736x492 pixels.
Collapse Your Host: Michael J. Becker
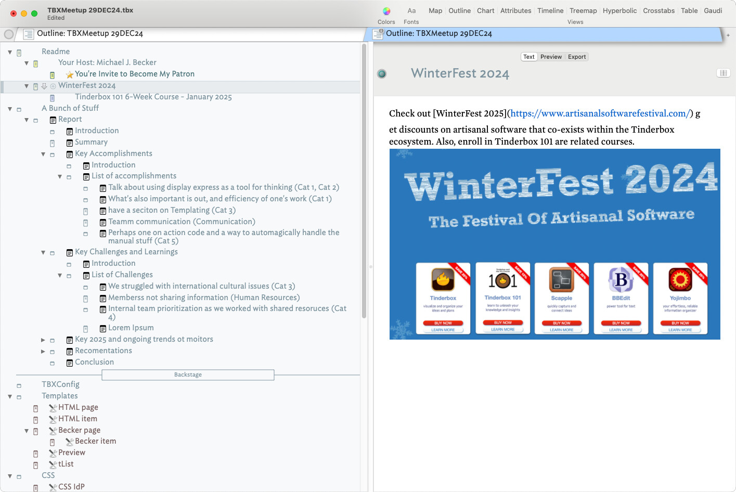27,63
